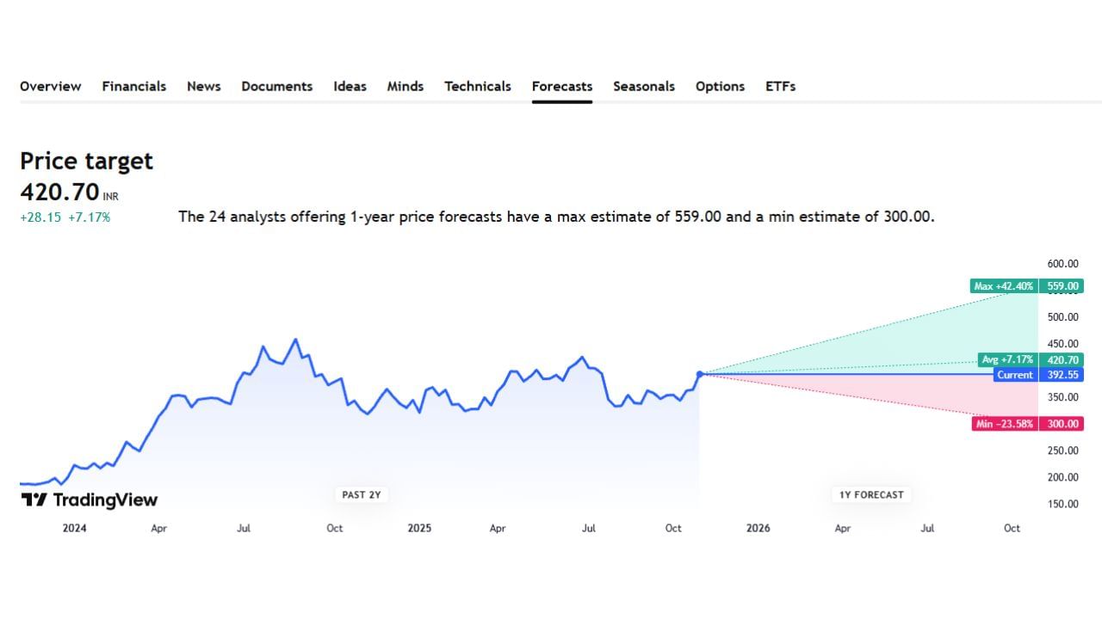
Task: Open the Seasonals tab
Action: coord(644,86)
